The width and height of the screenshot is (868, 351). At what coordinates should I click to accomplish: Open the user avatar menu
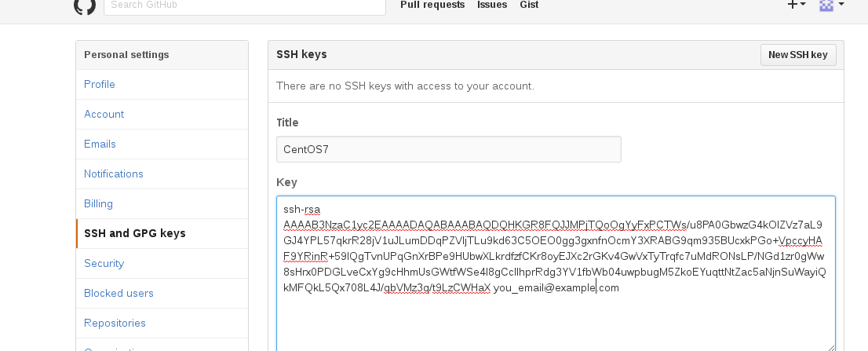(x=831, y=5)
